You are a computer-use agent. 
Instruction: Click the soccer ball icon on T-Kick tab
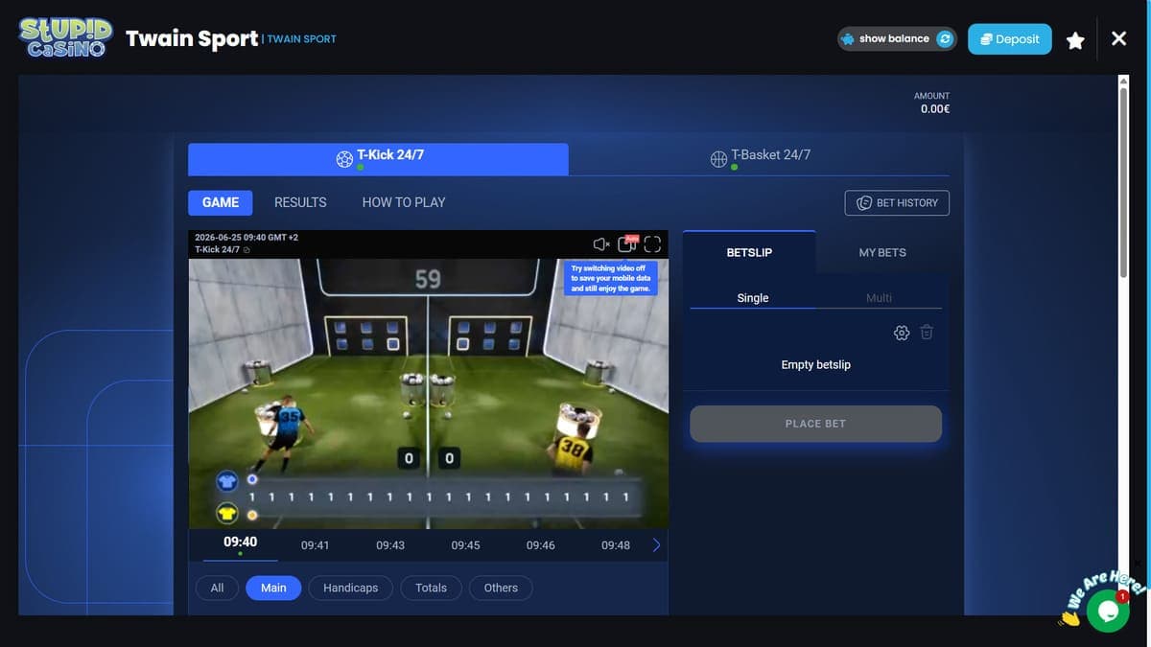coord(344,160)
